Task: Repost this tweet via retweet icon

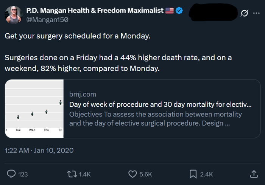Action: [x=71, y=174]
